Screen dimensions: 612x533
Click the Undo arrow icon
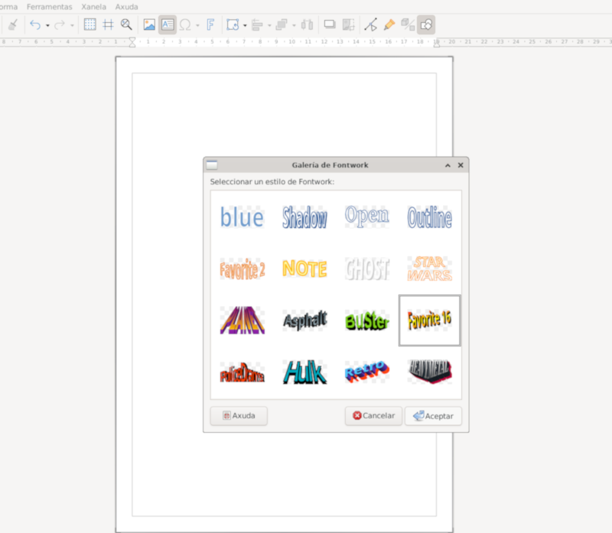pos(36,24)
